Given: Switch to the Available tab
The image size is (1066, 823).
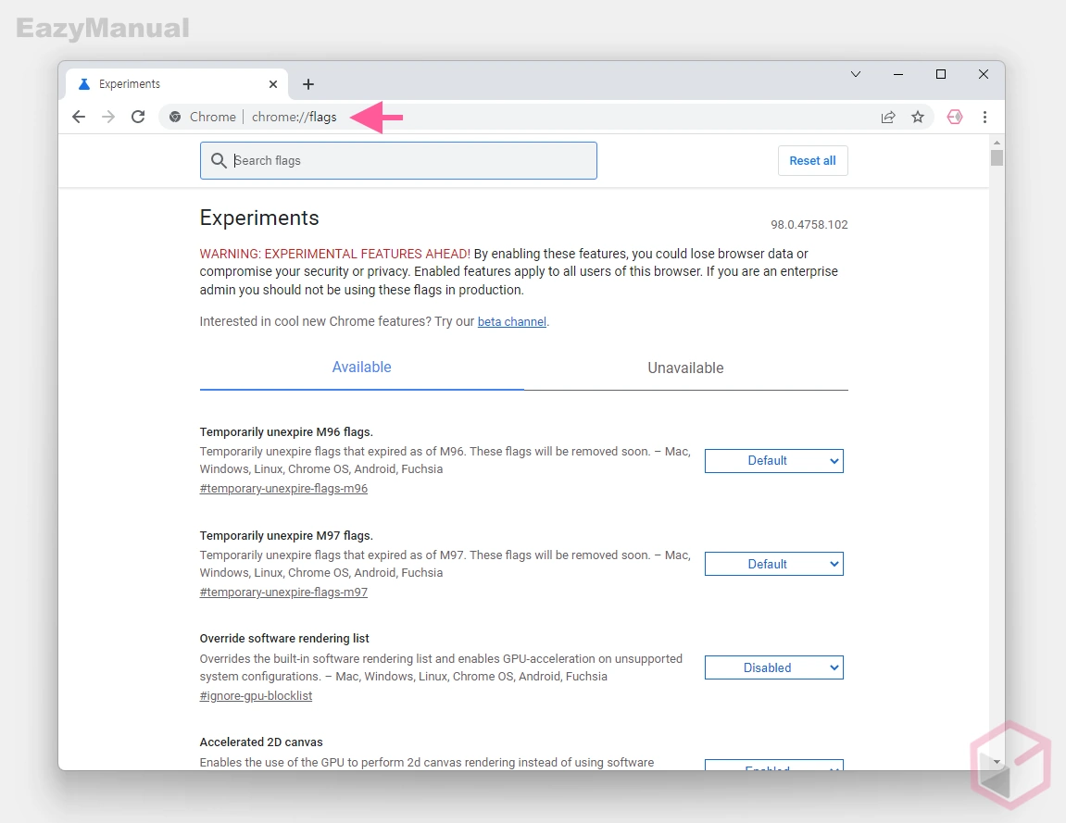Looking at the screenshot, I should [x=362, y=368].
